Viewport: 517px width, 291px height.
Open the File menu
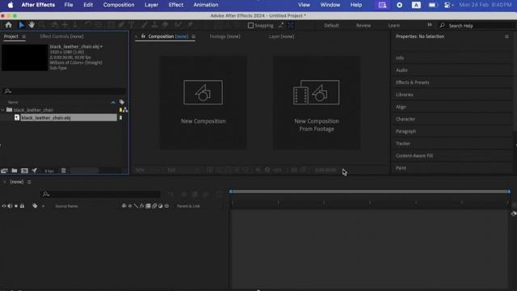(69, 5)
